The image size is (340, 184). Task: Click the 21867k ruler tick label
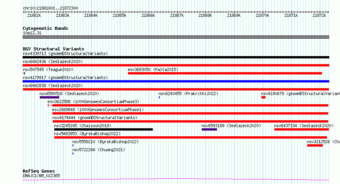tap(177, 15)
